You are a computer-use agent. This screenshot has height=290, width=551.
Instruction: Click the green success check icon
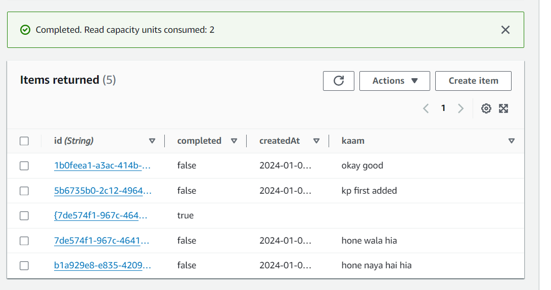25,30
